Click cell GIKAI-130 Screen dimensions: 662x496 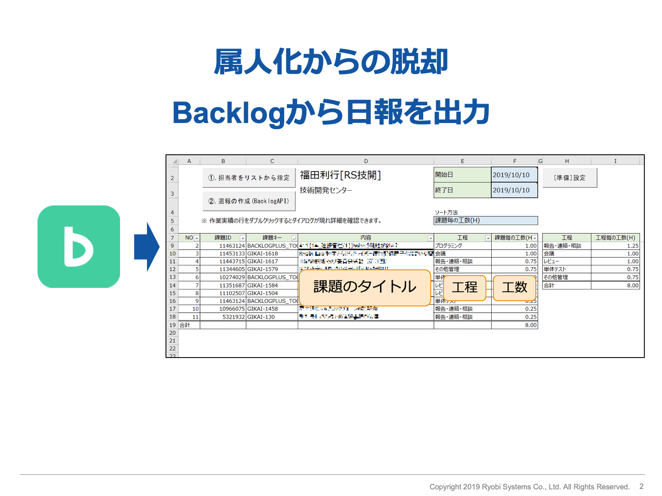point(272,317)
